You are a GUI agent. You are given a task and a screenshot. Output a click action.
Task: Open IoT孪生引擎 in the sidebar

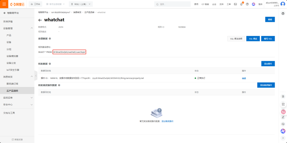click(13, 70)
